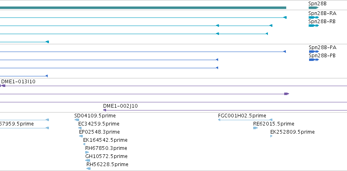The height and width of the screenshot is (171, 347).
Task: Click the DME1-002J10 clone start arrow
Action: pyautogui.click(x=104, y=110)
